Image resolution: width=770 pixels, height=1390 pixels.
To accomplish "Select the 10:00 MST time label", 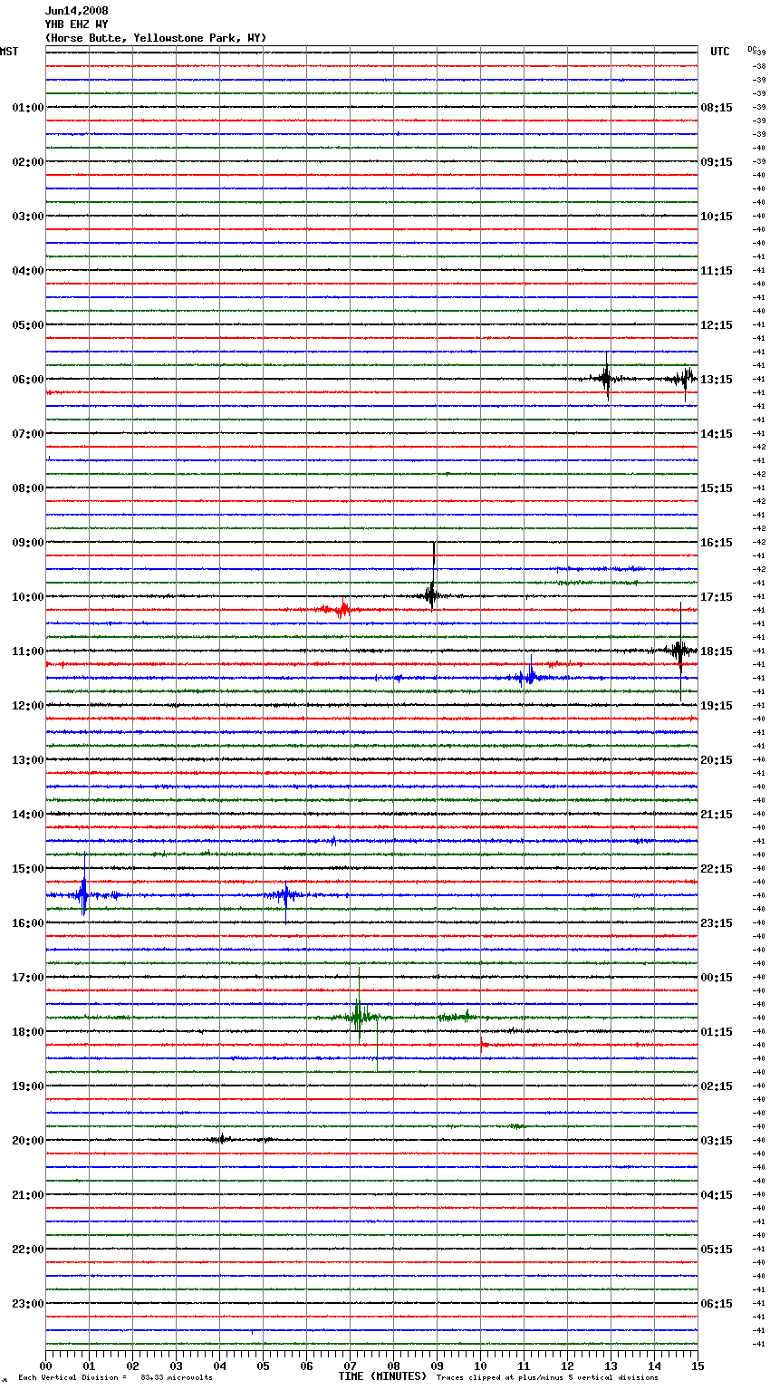I will 28,597.
